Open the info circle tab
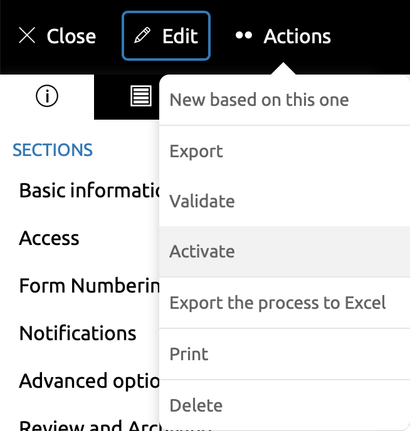 [47, 96]
